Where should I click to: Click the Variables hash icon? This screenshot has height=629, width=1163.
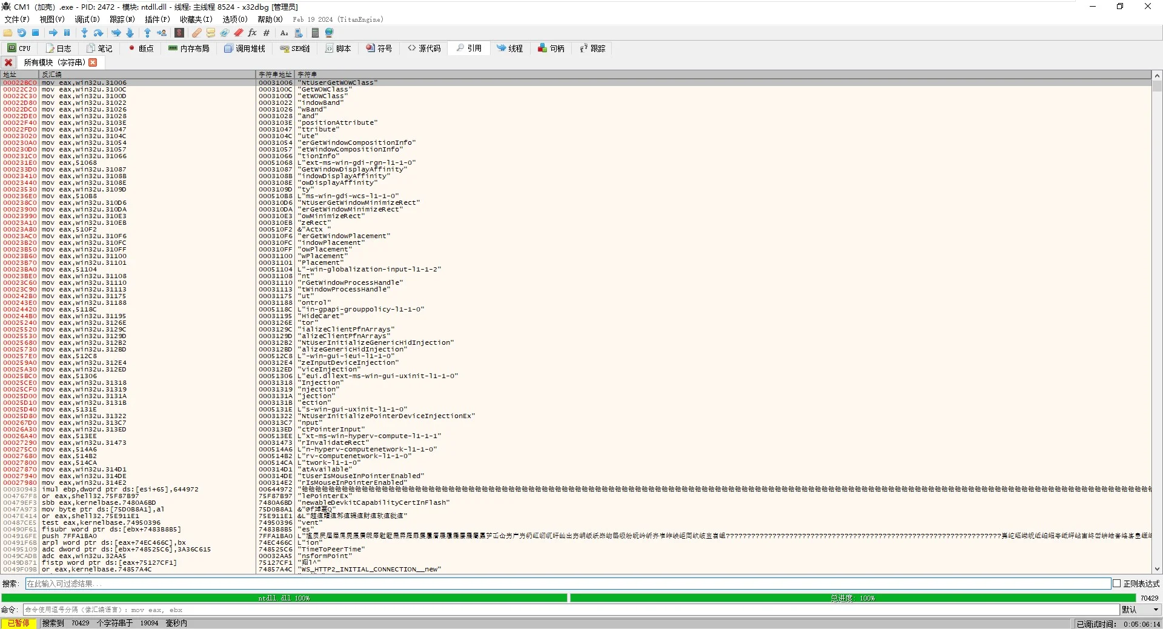tap(267, 33)
